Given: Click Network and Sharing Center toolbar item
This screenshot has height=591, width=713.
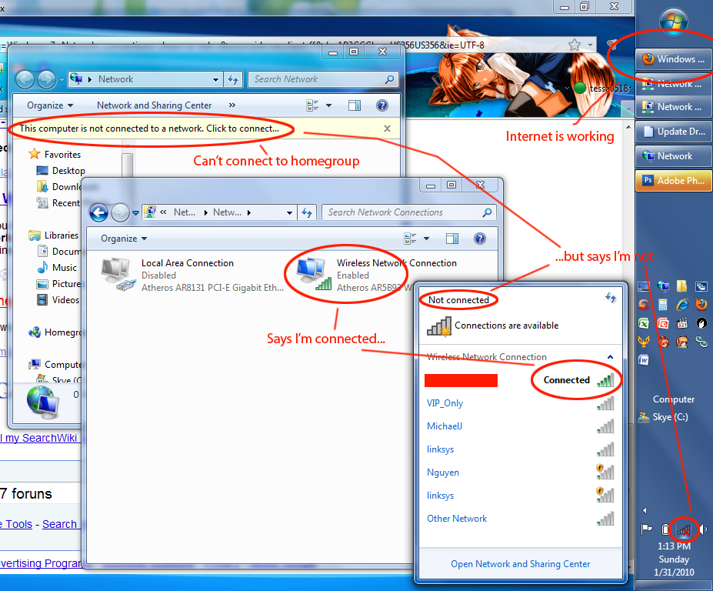Looking at the screenshot, I should pos(154,105).
